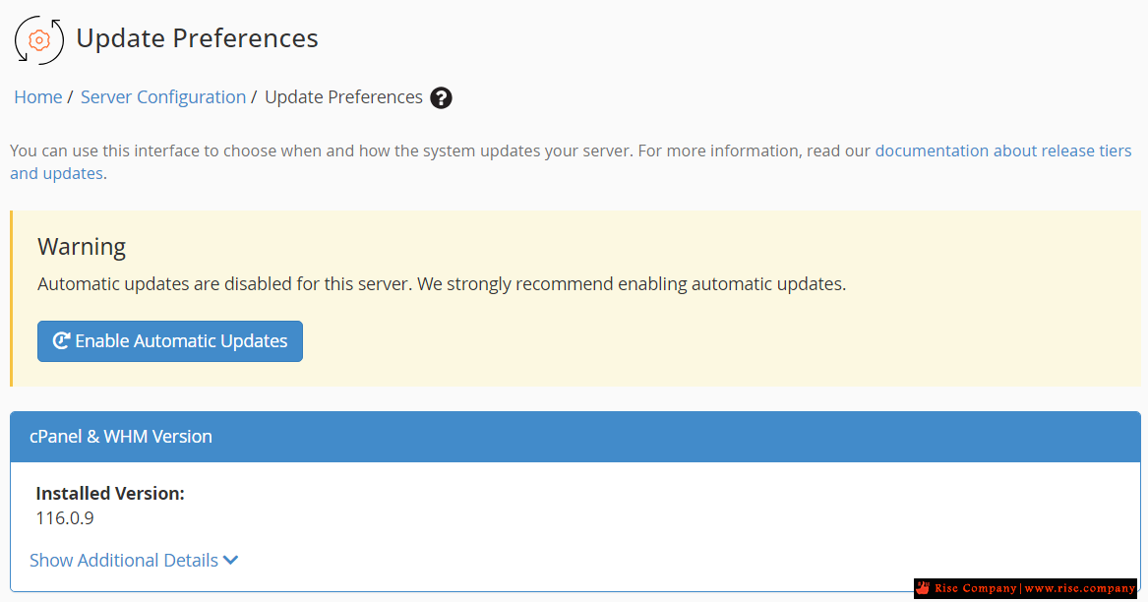
Task: Select the installed version number 116.0.9
Action: 65,518
